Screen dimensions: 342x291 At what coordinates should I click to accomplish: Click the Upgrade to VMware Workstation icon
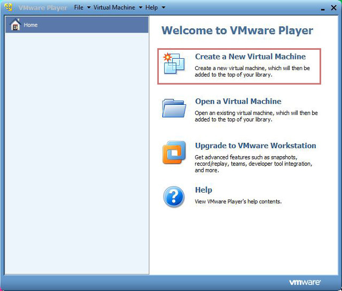tap(174, 152)
